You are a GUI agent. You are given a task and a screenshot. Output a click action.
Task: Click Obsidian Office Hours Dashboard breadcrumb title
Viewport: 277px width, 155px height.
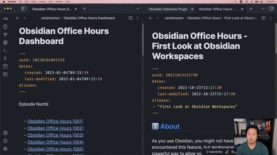tap(89, 18)
